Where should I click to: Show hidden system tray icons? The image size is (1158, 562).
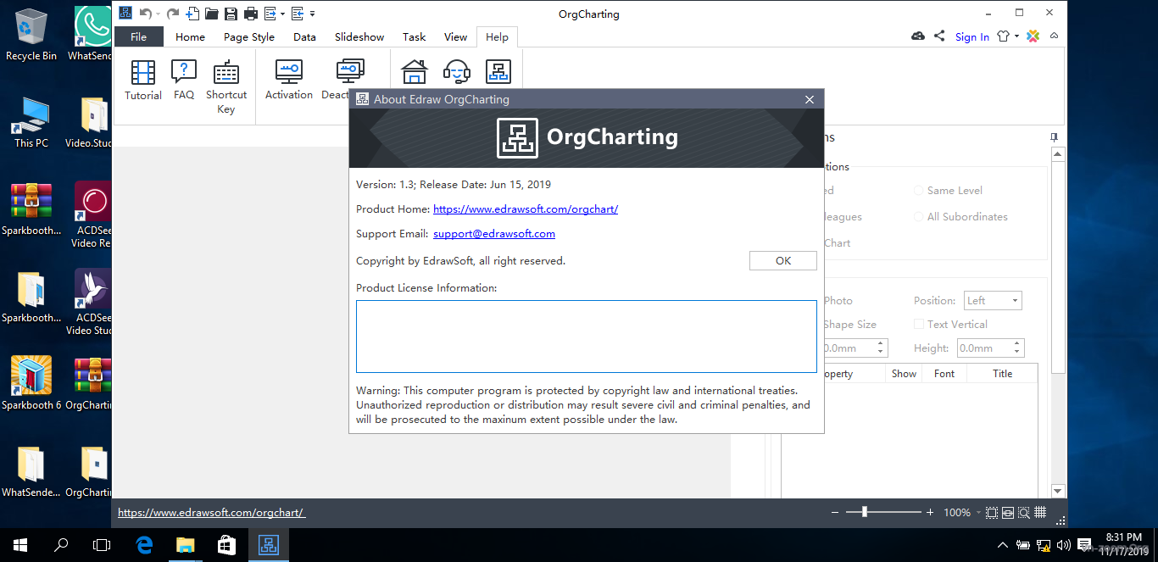1003,545
